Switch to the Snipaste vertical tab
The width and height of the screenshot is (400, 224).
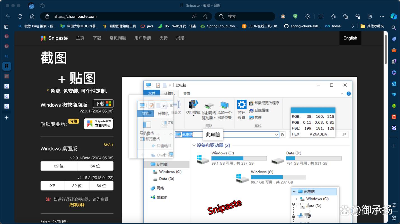click(x=6, y=66)
